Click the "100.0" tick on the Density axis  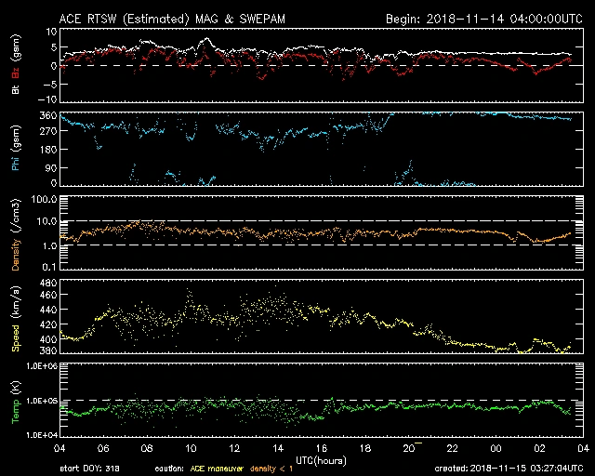coord(46,199)
